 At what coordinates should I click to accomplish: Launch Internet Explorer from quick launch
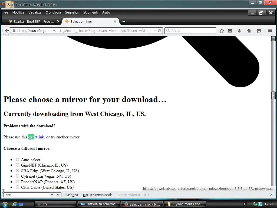click(x=15, y=204)
